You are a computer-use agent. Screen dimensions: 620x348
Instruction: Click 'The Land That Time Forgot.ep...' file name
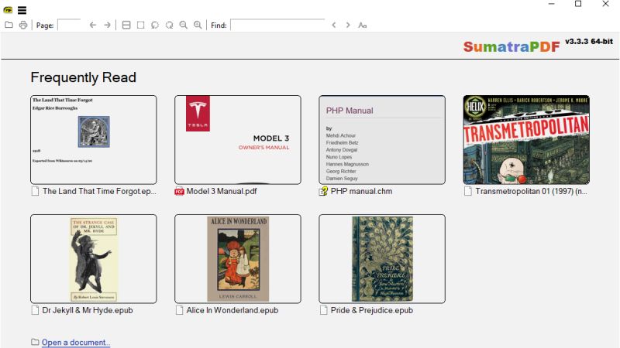[99, 191]
